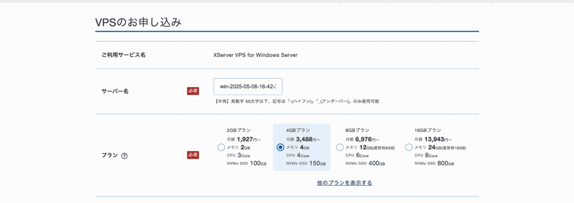Viewport: 574px width, 203px height.
Task: Open the plan help question-mark icon
Action: point(124,155)
